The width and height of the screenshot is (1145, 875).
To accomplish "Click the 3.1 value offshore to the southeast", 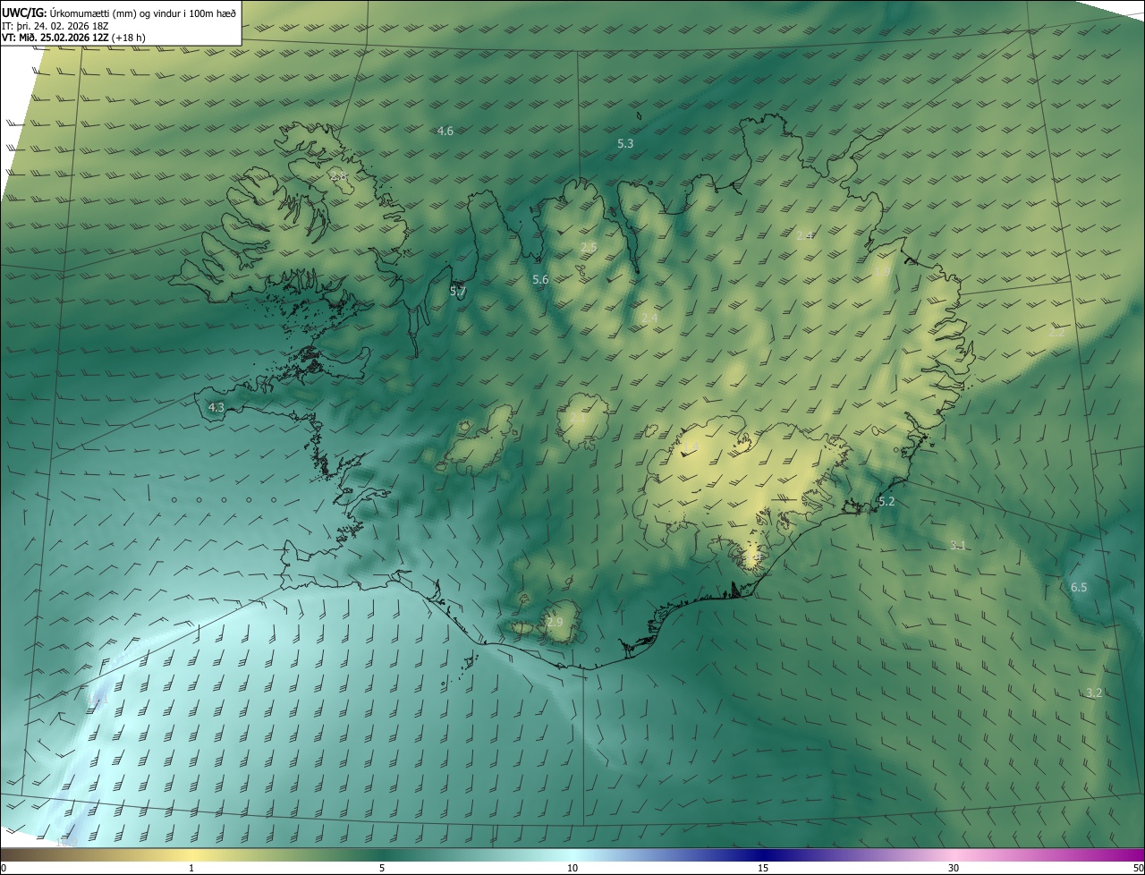I will [957, 546].
